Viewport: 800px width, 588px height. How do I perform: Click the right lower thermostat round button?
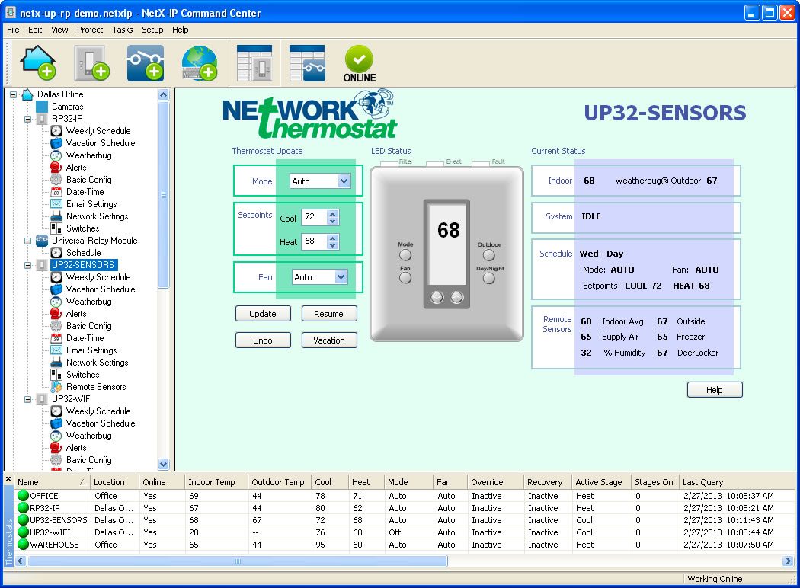pos(457,297)
